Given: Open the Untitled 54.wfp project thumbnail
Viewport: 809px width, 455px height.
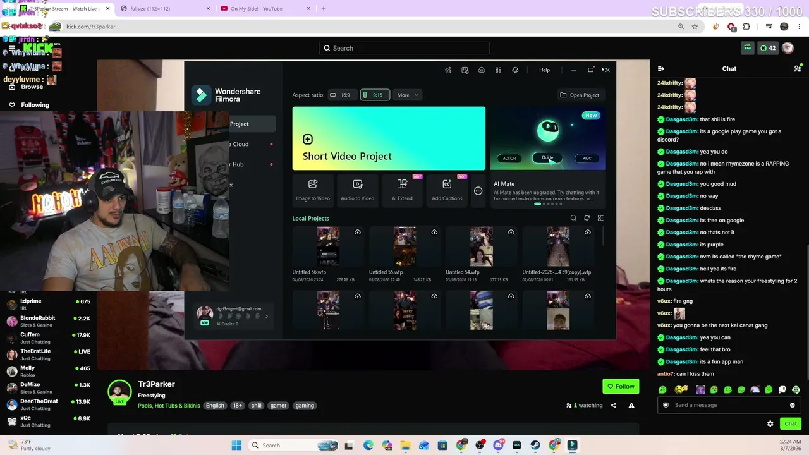Looking at the screenshot, I should click(481, 246).
